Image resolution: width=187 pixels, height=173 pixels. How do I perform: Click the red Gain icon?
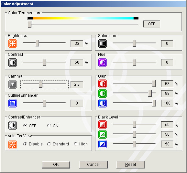click(x=103, y=84)
